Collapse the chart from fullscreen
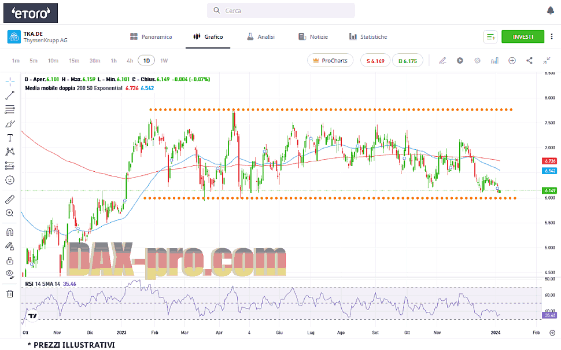Viewport: 561px width, 350px height. (547, 61)
